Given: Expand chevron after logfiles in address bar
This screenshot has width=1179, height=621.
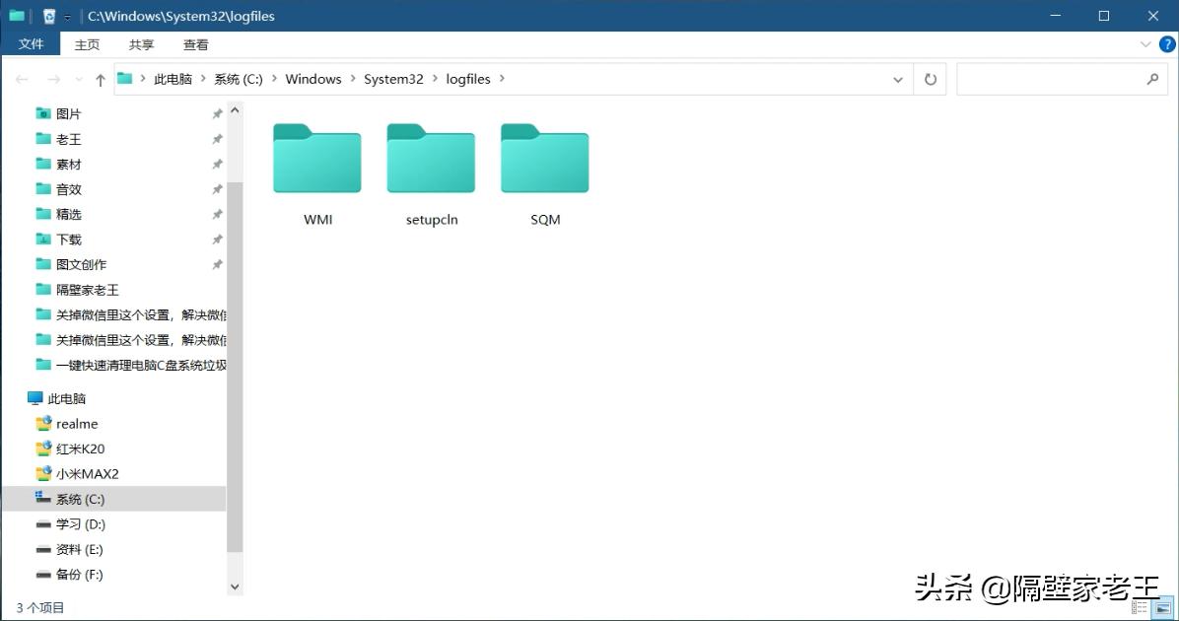Looking at the screenshot, I should 502,78.
